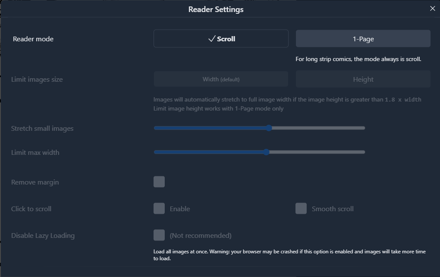Choose Width (default) image size limit
This screenshot has height=277, width=440.
click(x=221, y=79)
